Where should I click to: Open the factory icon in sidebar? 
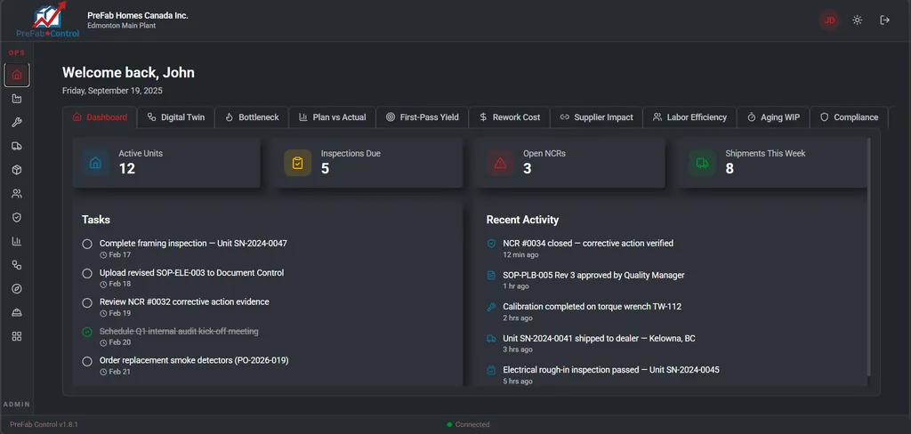17,99
